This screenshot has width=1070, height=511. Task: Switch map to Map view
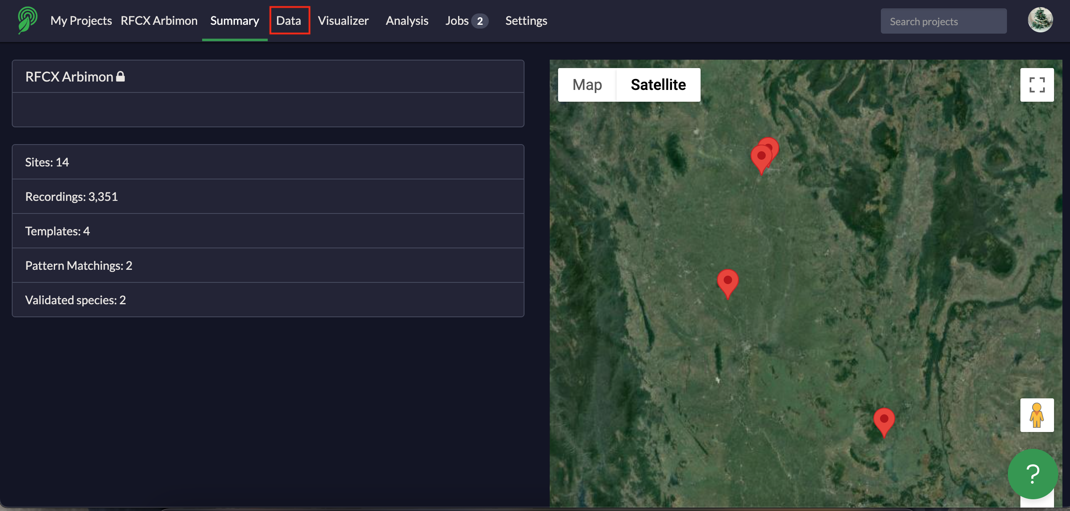(587, 85)
